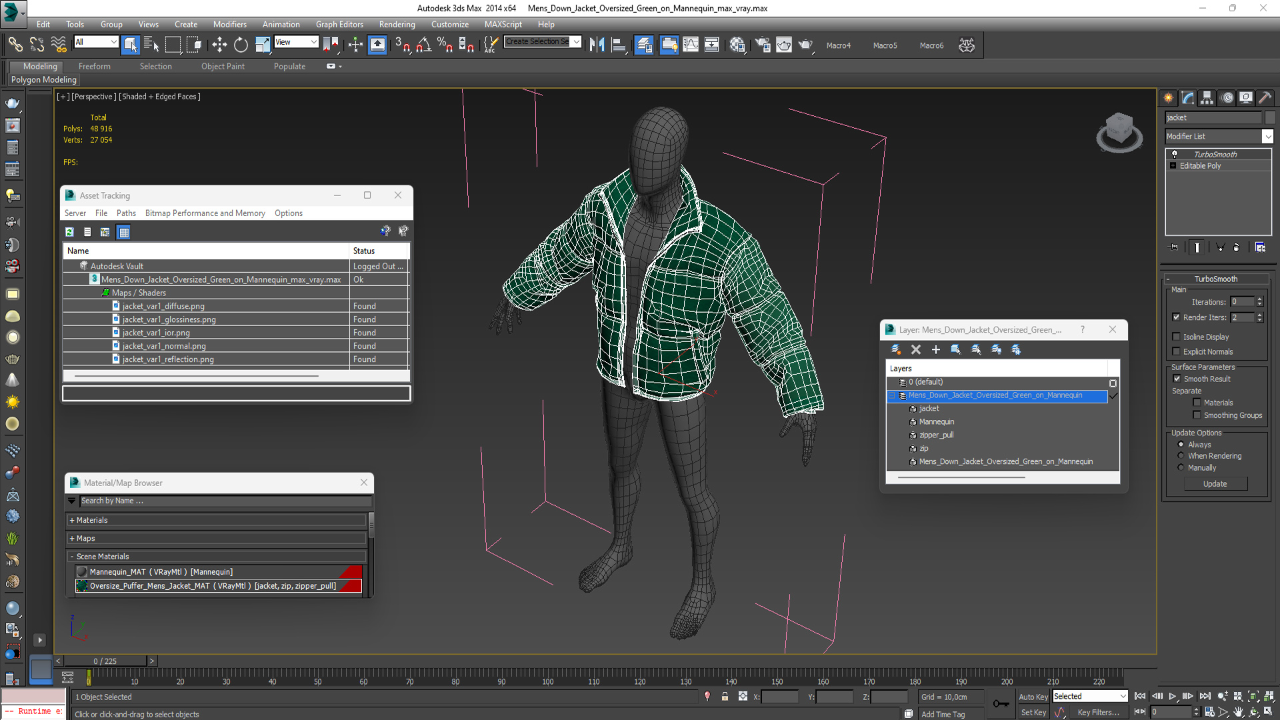Open Paths menu in Asset Tracking

coord(126,213)
